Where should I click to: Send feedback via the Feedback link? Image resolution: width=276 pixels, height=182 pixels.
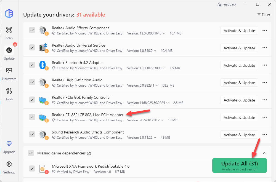[x=227, y=4]
